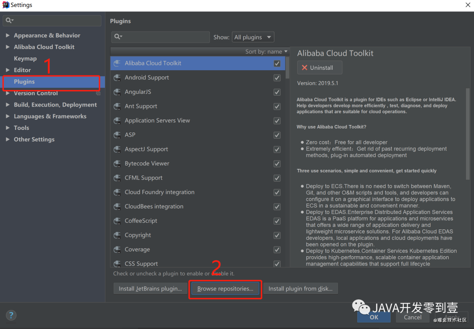This screenshot has width=474, height=329.
Task: Toggle the CoffeeScript plugin checkbox
Action: pos(277,221)
